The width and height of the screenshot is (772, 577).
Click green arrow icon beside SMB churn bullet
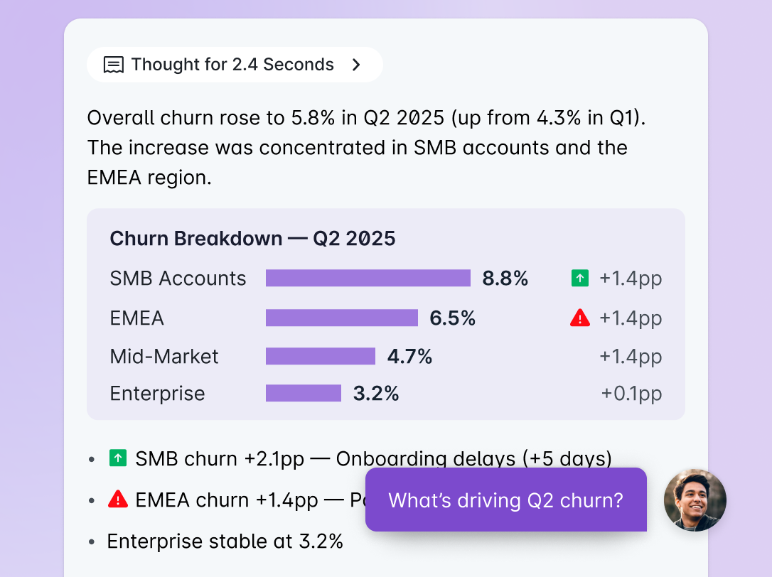pyautogui.click(x=118, y=458)
